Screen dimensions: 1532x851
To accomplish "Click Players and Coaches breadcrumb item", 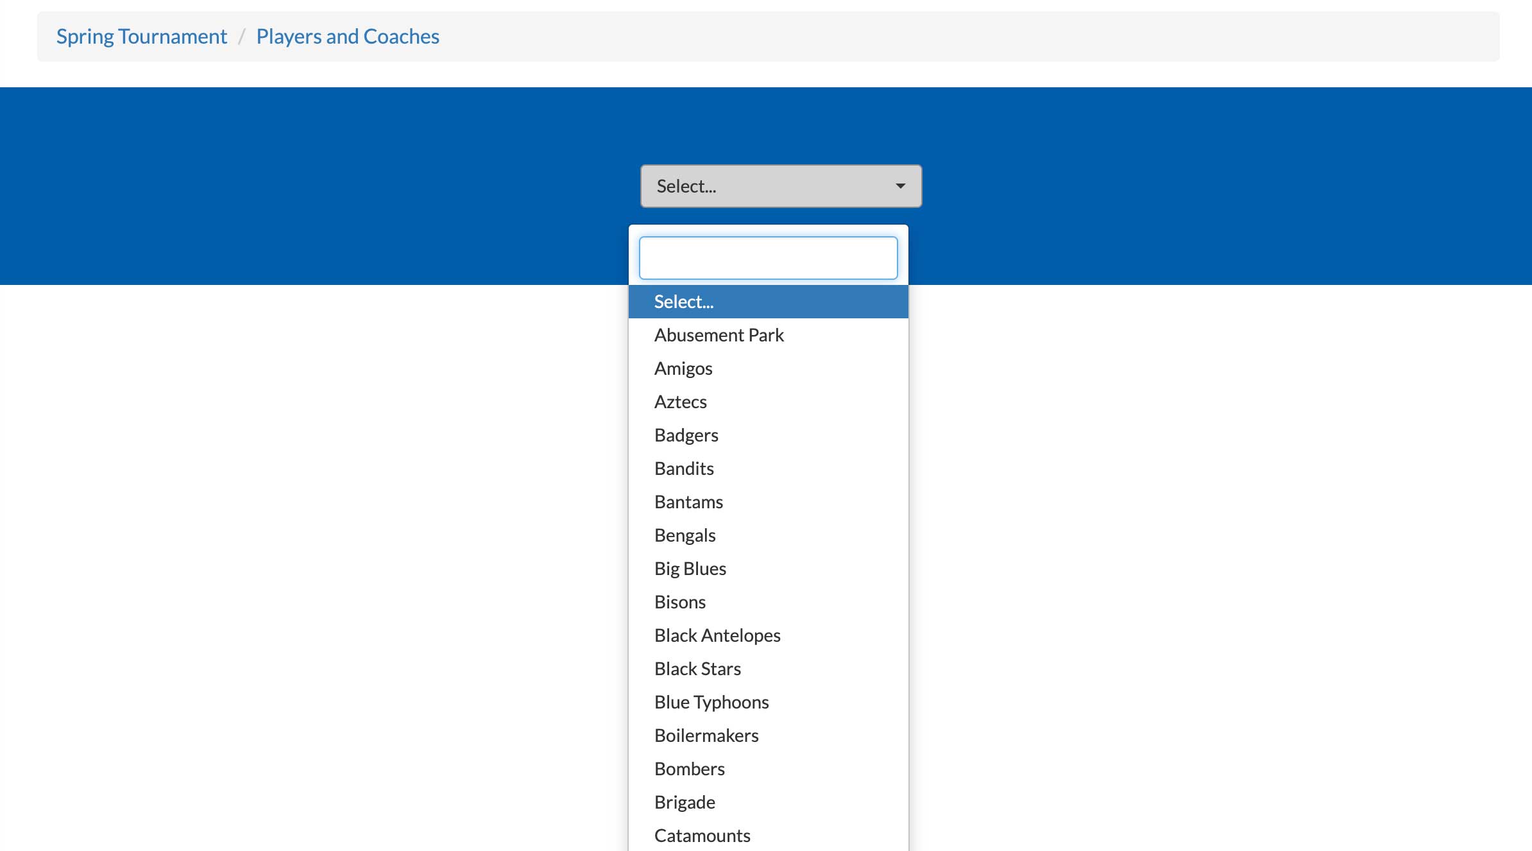I will coord(348,36).
